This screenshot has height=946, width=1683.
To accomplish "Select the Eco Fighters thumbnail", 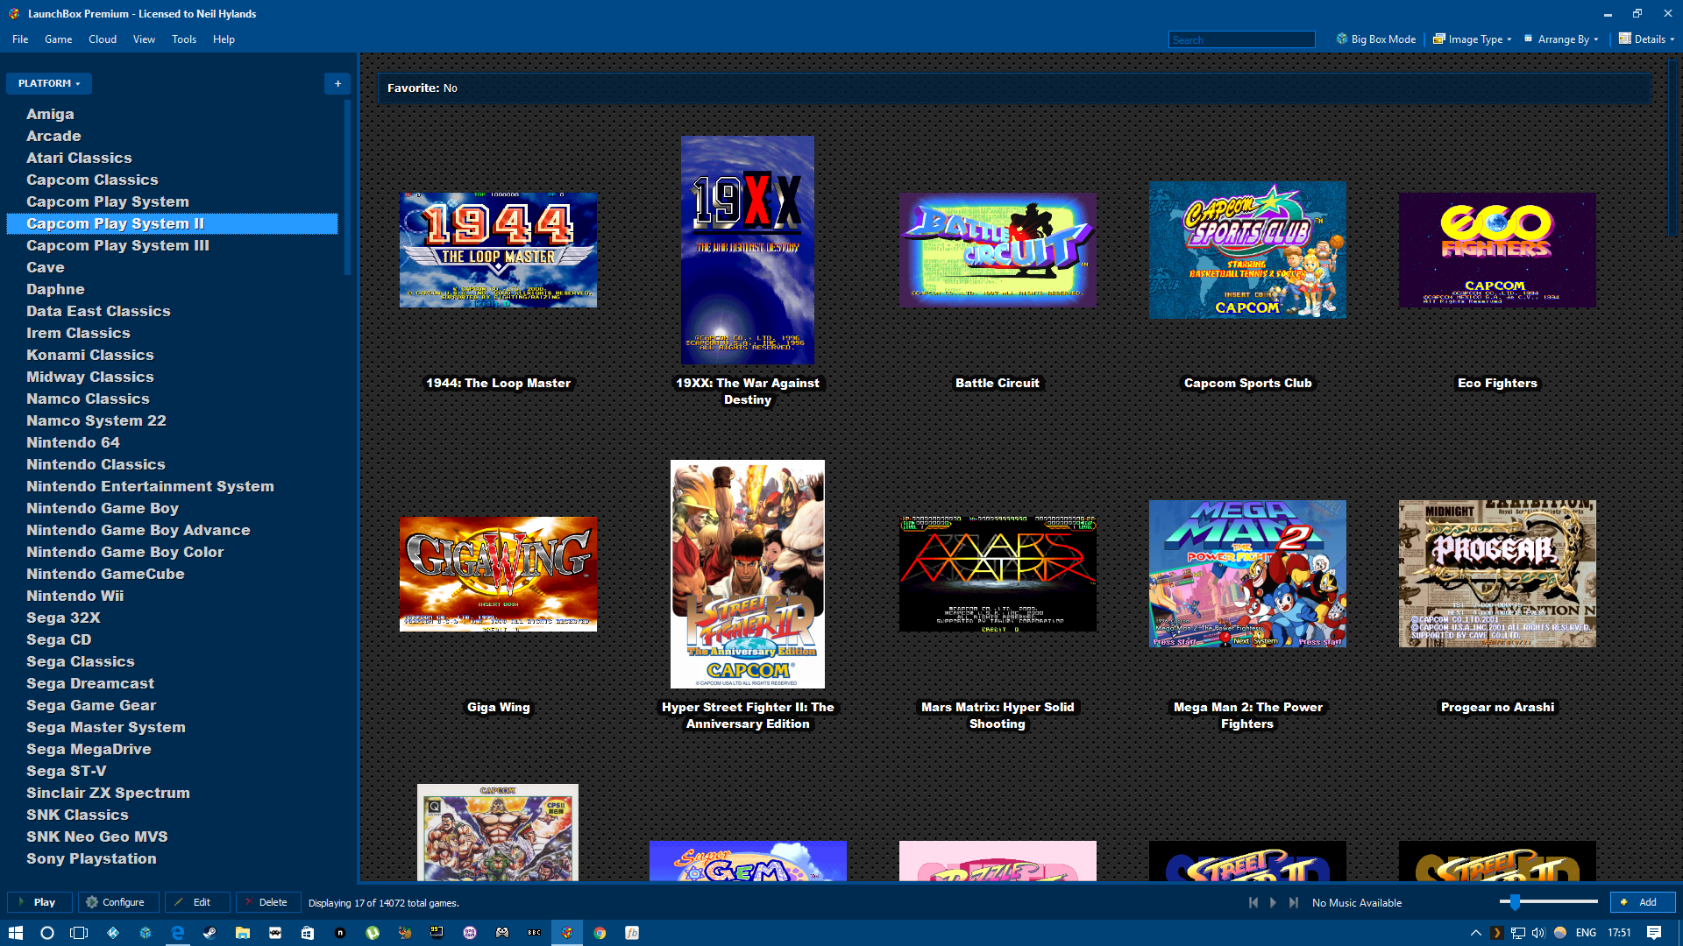I will pyautogui.click(x=1497, y=250).
